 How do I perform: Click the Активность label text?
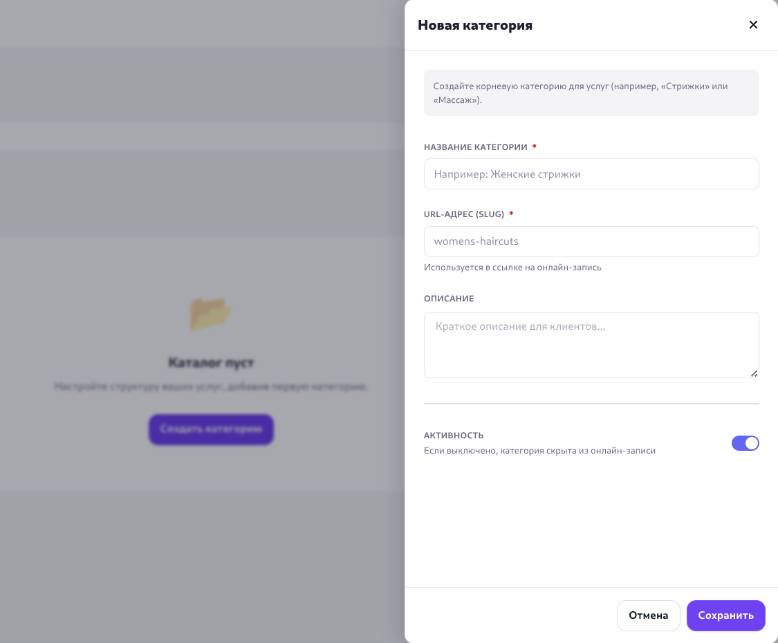point(454,436)
